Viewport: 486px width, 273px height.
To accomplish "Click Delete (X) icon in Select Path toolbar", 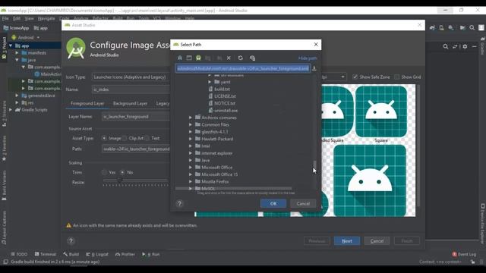I will click(229, 58).
